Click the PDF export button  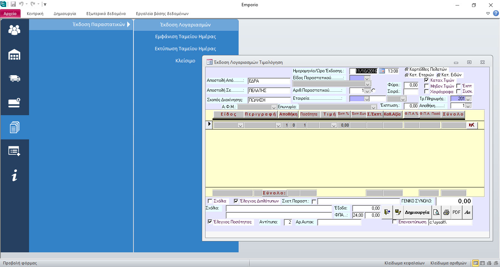[456, 212]
